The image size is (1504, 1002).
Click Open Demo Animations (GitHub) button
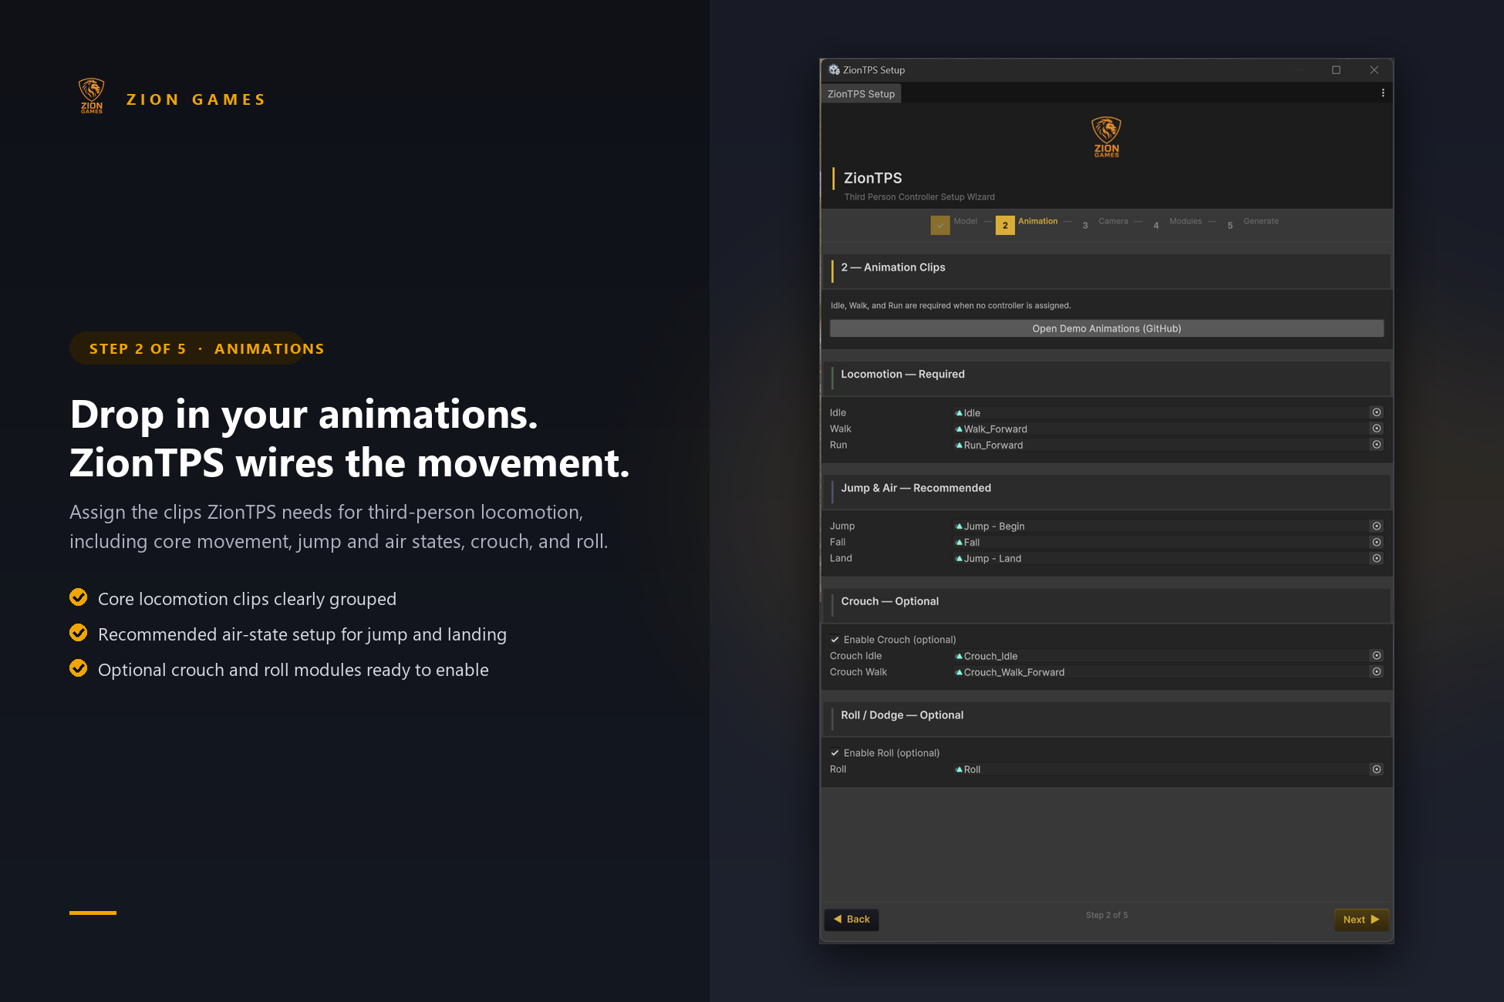pyautogui.click(x=1106, y=328)
